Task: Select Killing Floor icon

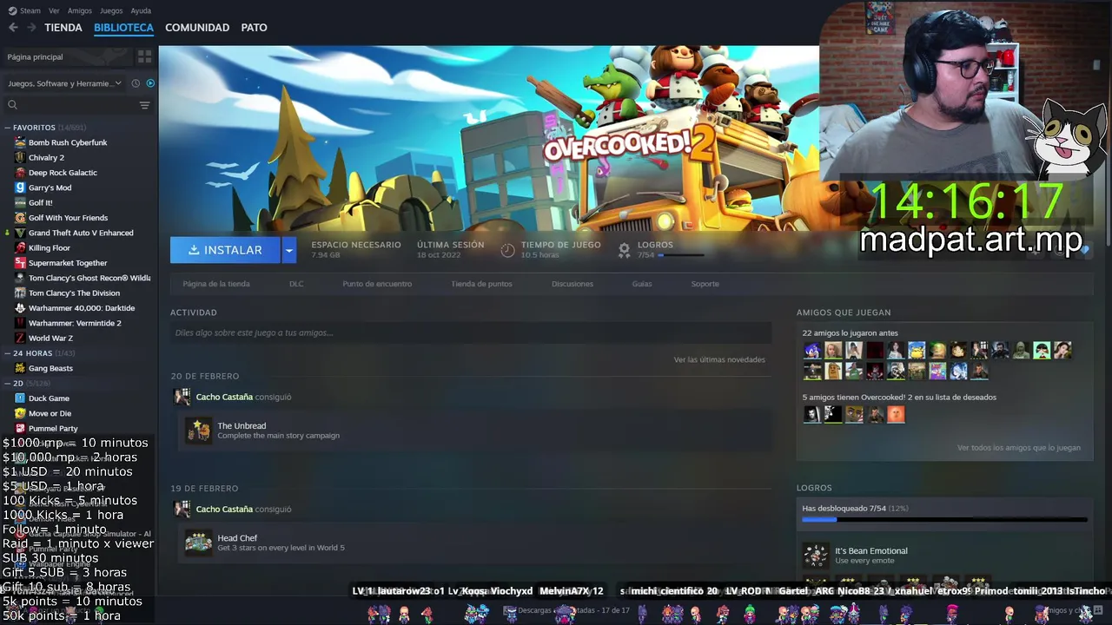Action: tap(20, 247)
